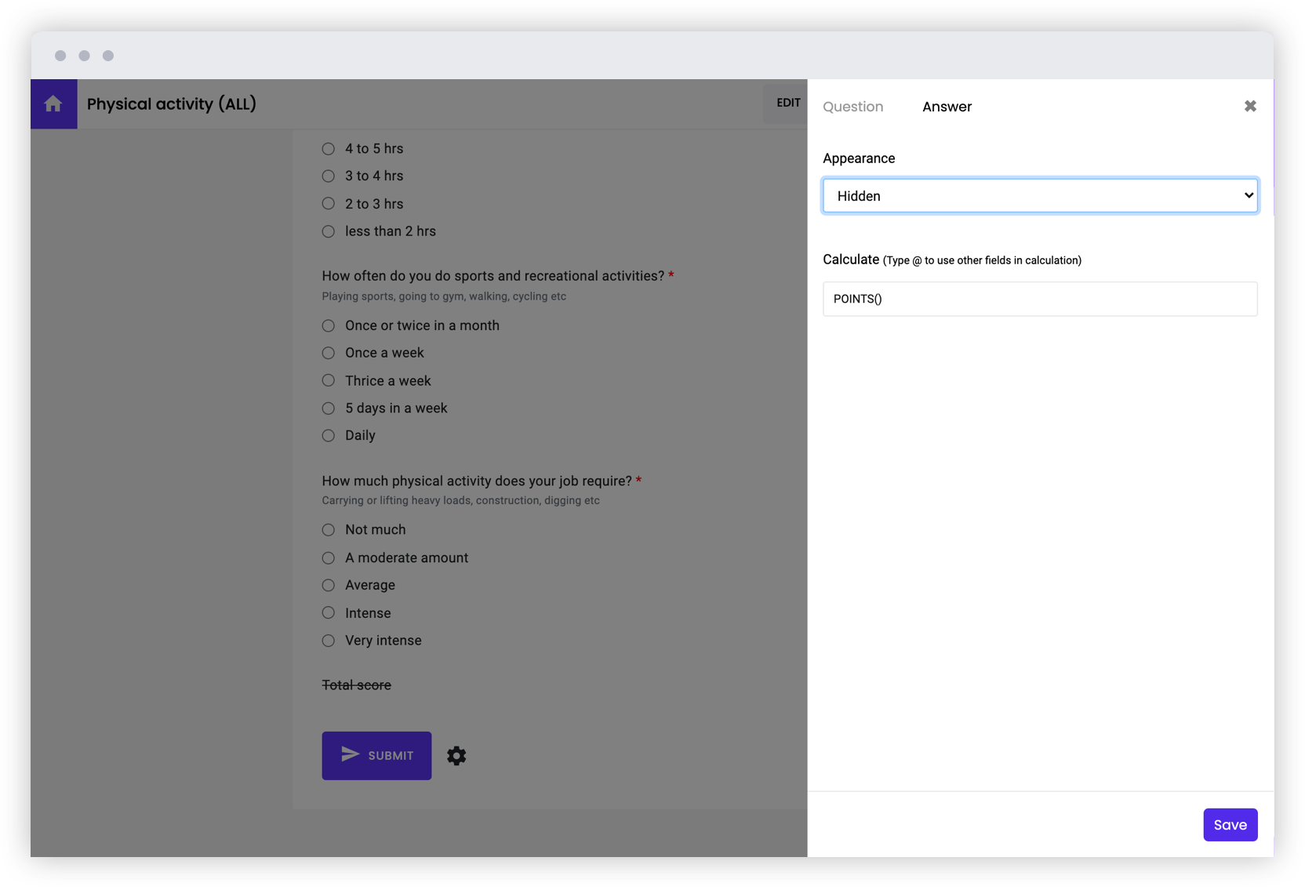This screenshot has height=890, width=1305.
Task: Open form settings via the gear icon
Action: [x=457, y=755]
